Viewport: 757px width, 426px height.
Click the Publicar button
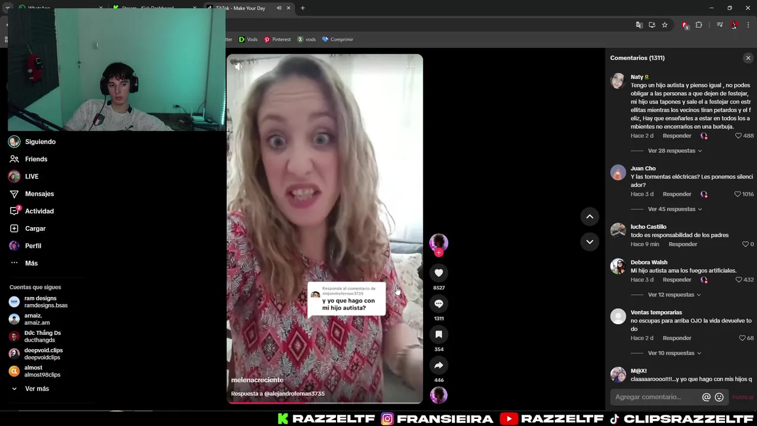tap(743, 397)
